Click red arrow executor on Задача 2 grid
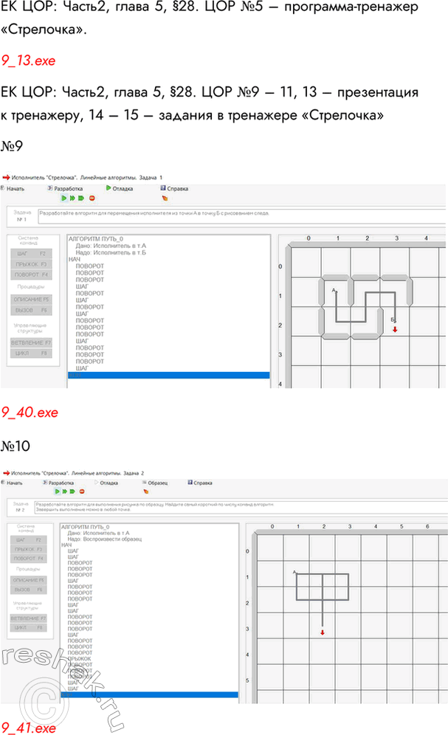 click(x=323, y=632)
